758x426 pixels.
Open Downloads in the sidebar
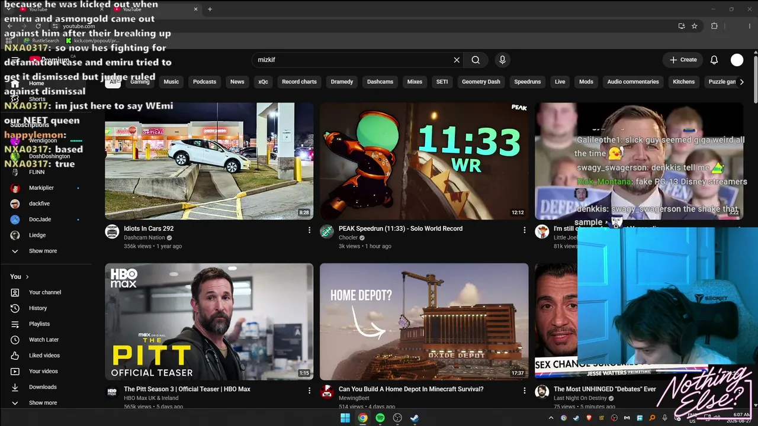[43, 387]
